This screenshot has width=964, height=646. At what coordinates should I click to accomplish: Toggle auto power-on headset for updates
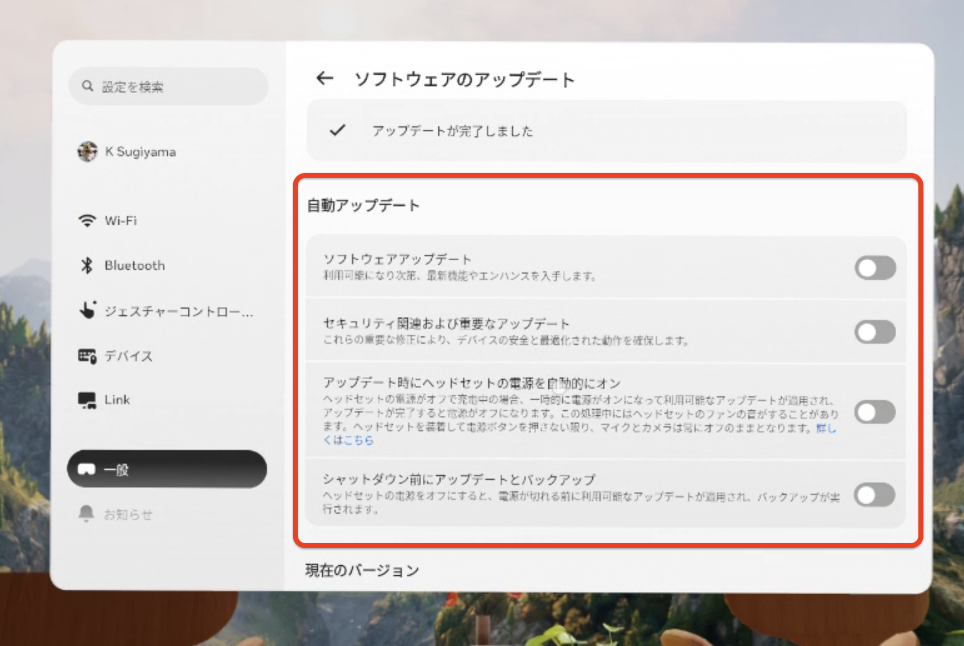[875, 412]
